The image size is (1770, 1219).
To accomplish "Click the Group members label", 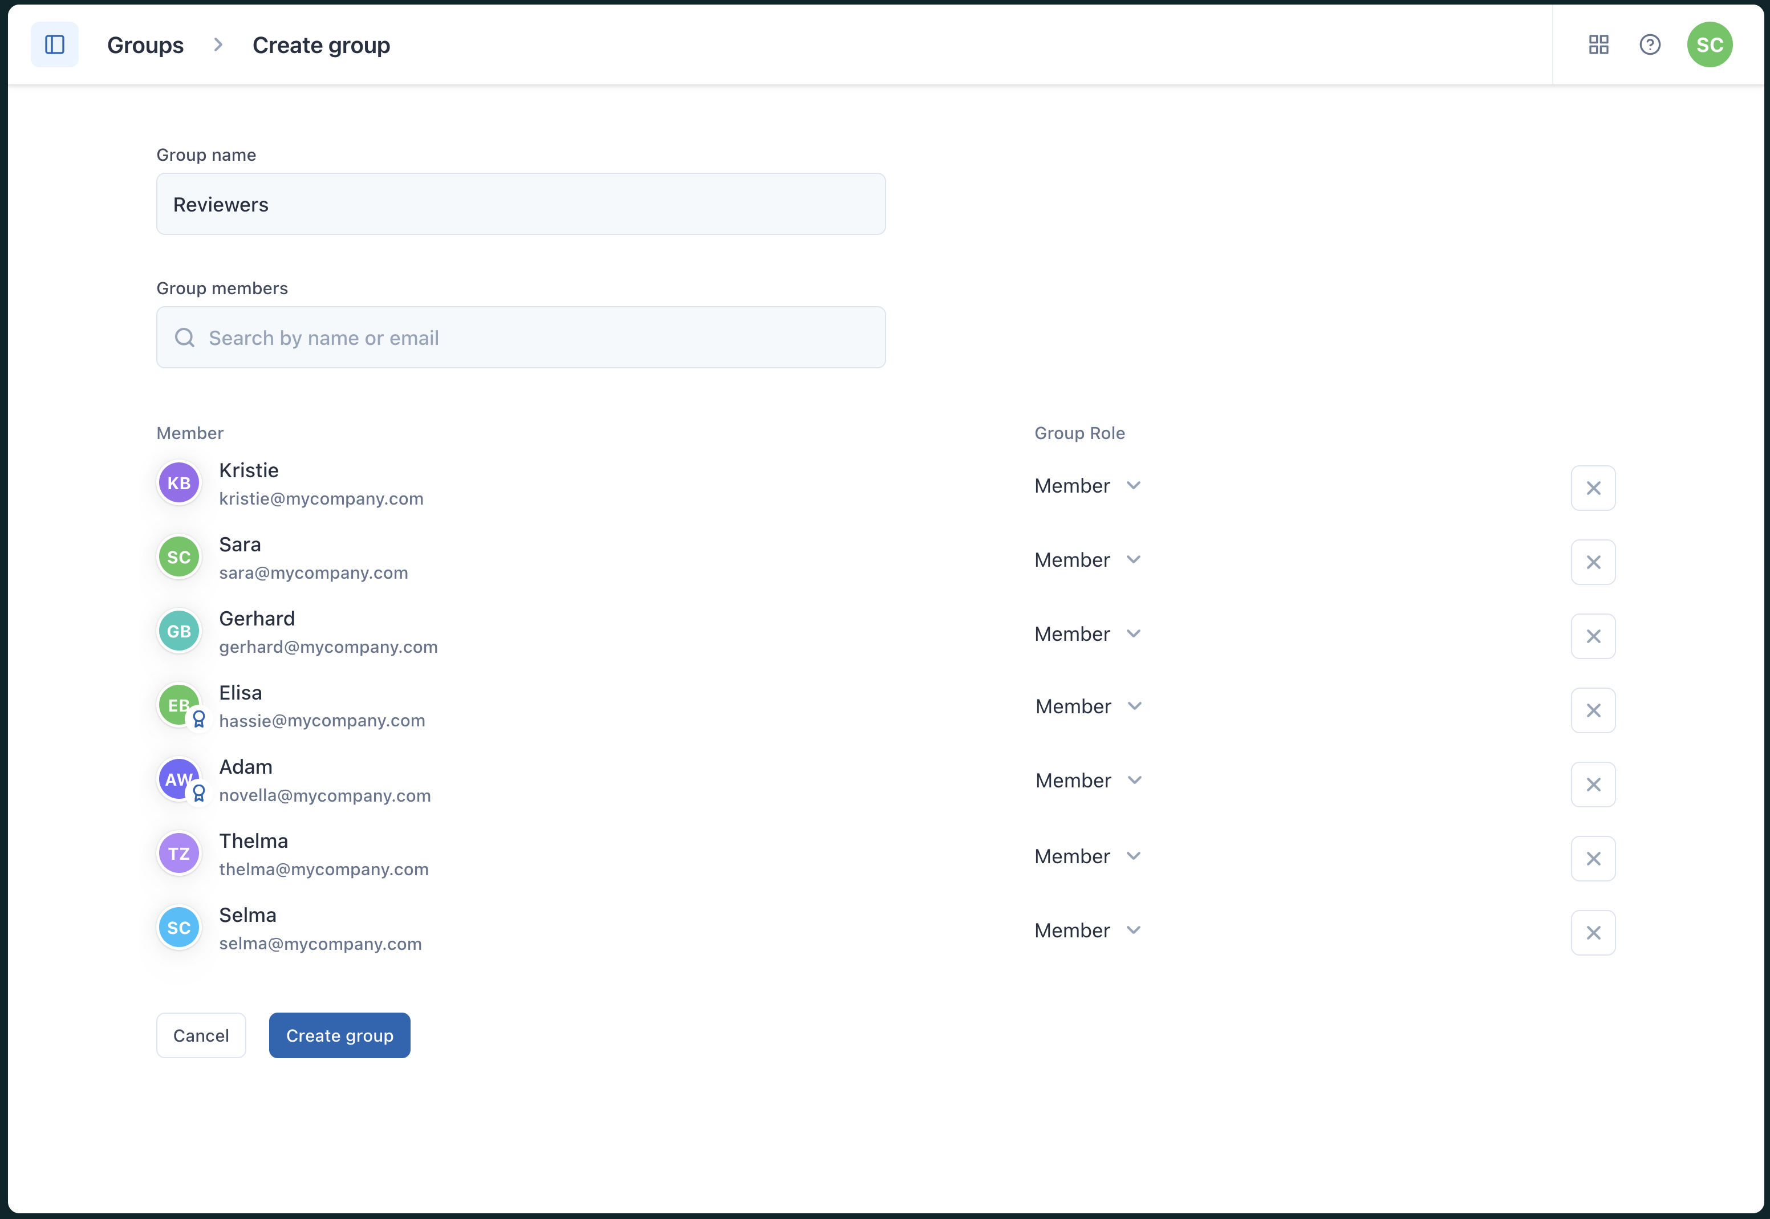I will click(222, 288).
